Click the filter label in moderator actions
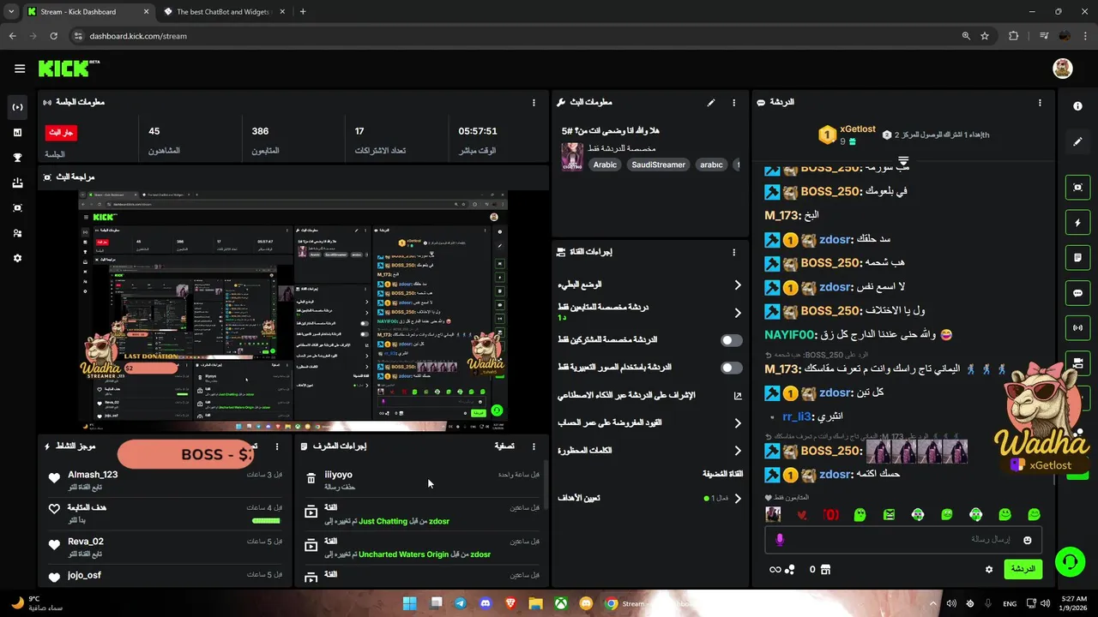The height and width of the screenshot is (617, 1098). pos(504,446)
